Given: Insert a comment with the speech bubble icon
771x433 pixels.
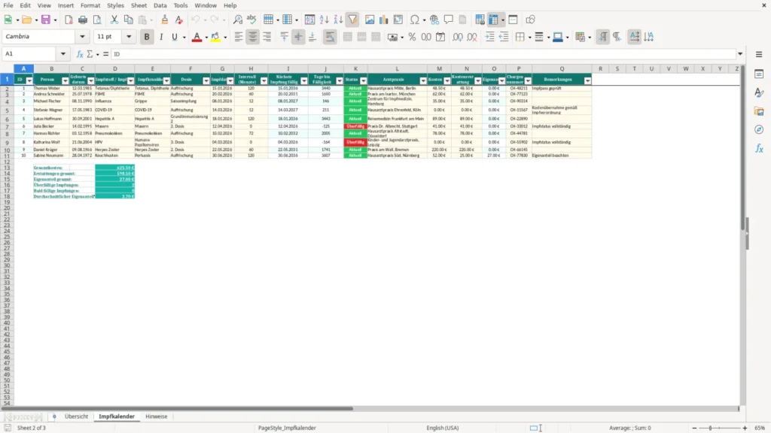Looking at the screenshot, I should pos(449,20).
